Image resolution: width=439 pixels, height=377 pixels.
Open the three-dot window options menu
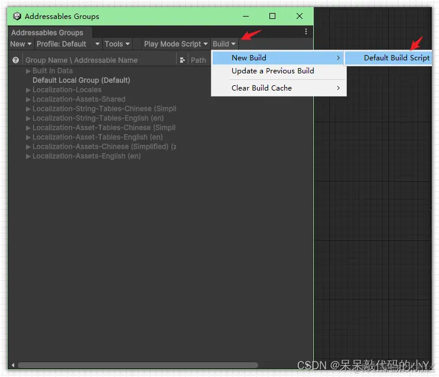(305, 31)
